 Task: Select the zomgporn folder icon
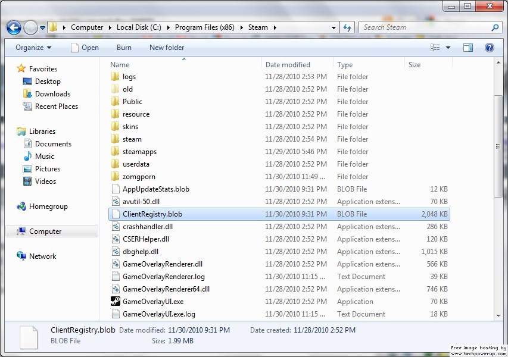pos(116,176)
